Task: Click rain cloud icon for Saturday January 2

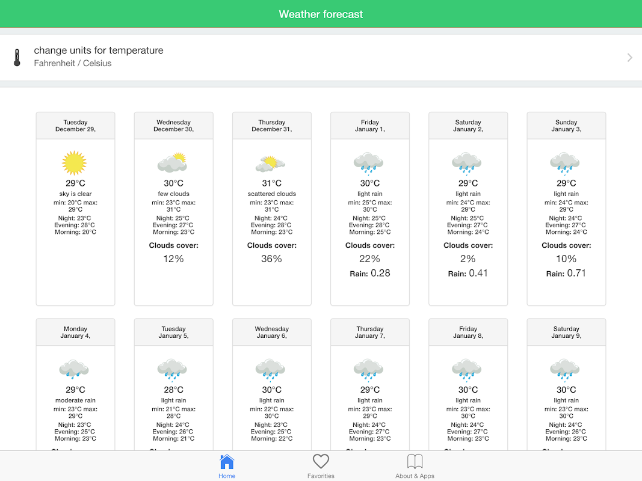Action: point(467,164)
